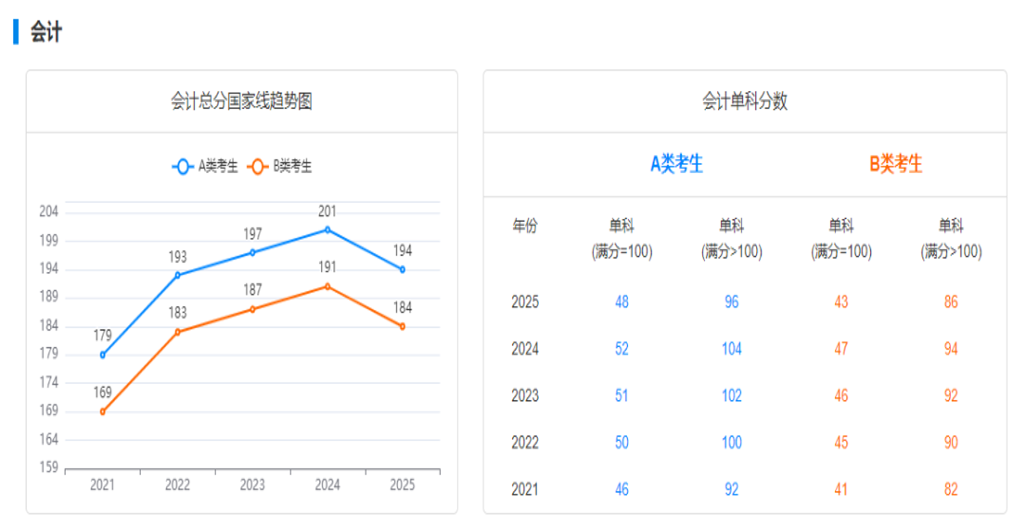Toggle the B类考生 series in chart legend
The image size is (1026, 530).
pos(280,166)
